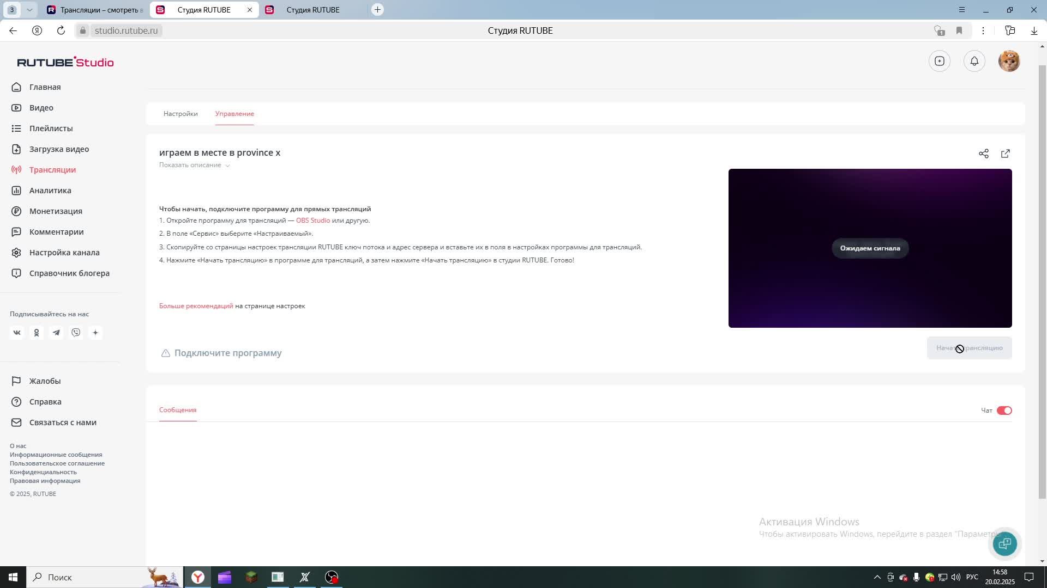Open the tab group dropdown arrow
Viewport: 1047px width, 588px height.
(x=29, y=10)
